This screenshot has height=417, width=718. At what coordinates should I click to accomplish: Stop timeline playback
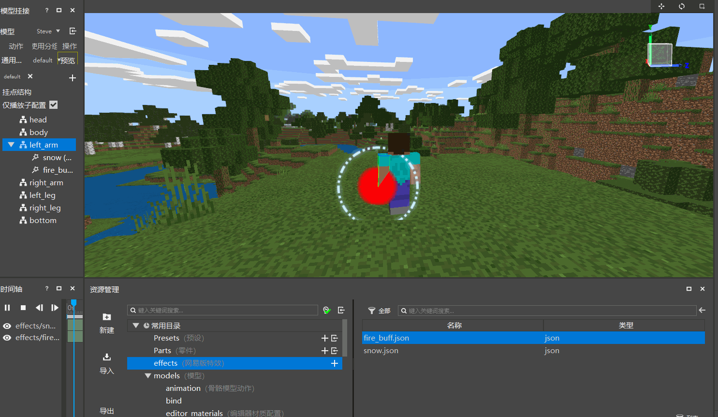click(23, 308)
